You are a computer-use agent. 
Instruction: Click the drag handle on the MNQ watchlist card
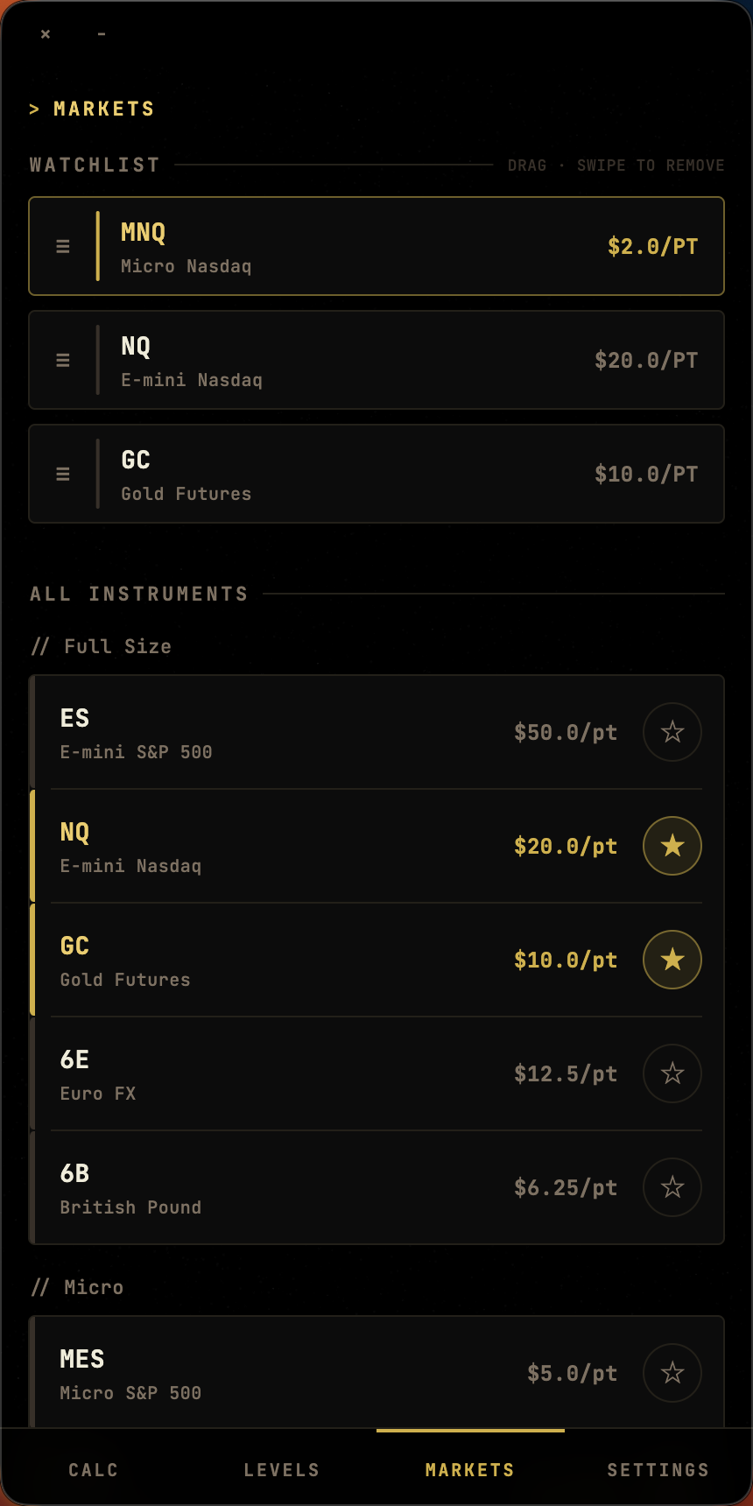pyautogui.click(x=62, y=246)
